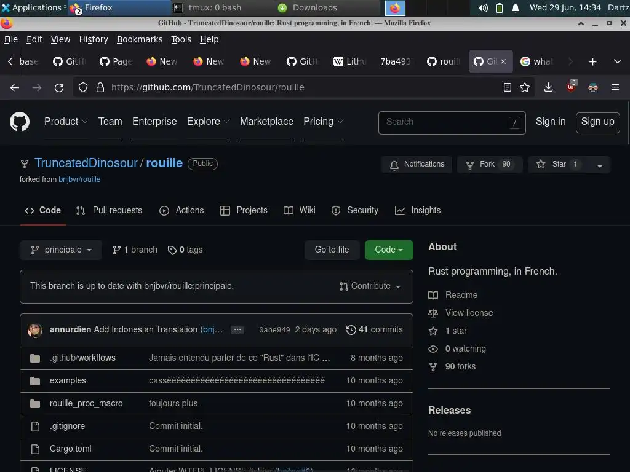
Task: Toggle reader view icon in address bar
Action: coord(508,87)
